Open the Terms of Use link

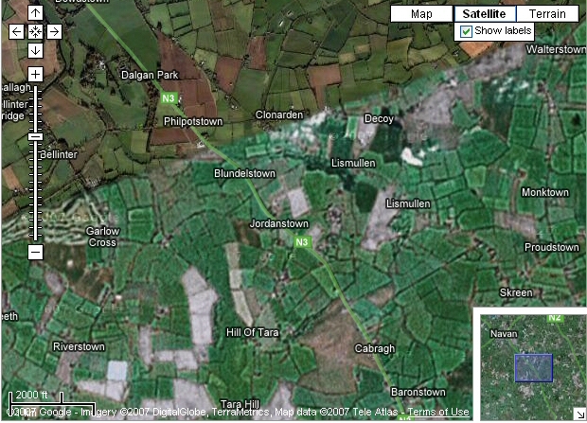(x=437, y=413)
